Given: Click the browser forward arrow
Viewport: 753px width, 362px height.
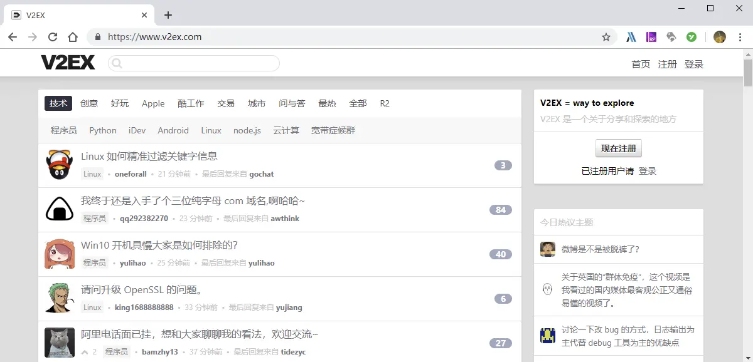Looking at the screenshot, I should coord(33,37).
